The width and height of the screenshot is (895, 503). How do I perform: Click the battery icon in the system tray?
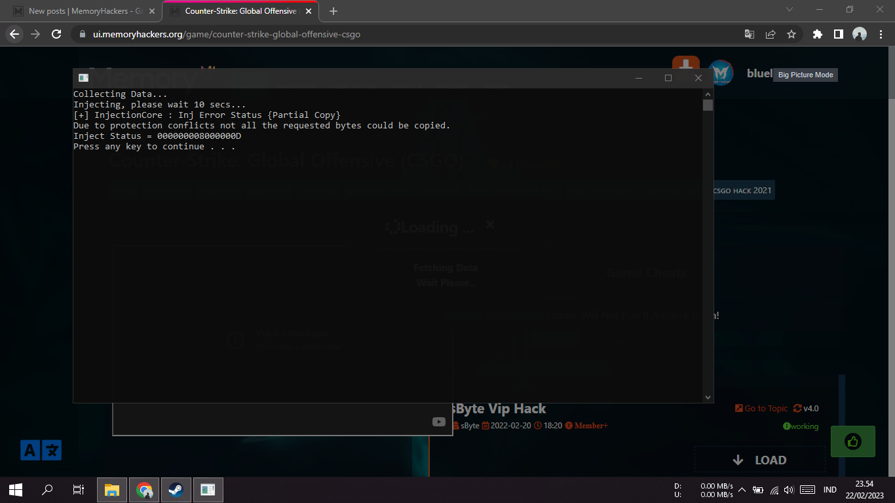coord(759,490)
